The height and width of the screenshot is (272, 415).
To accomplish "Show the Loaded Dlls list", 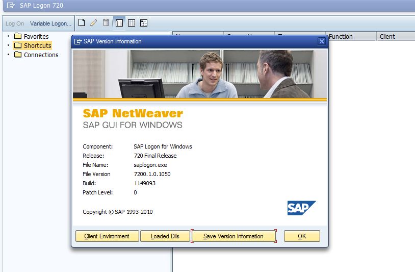I will (165, 236).
